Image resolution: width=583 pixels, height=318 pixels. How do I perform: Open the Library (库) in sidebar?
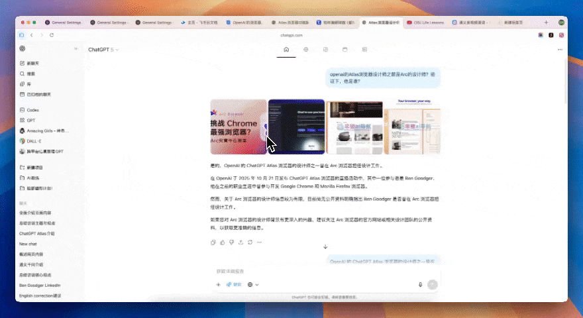coord(22,84)
